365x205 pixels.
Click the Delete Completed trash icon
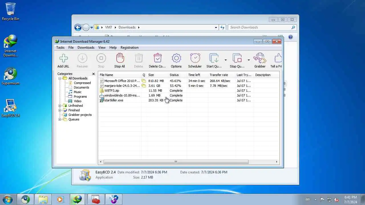coord(157,58)
